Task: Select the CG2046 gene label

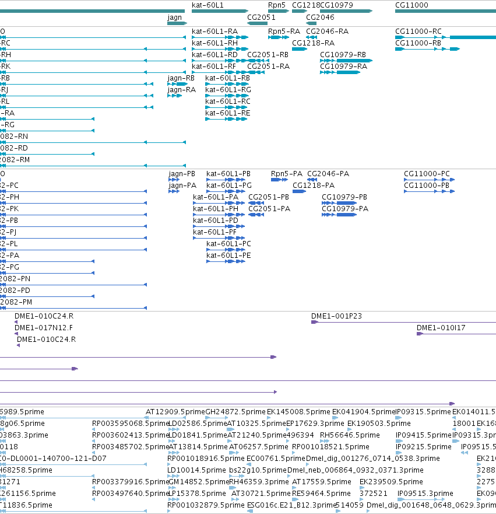Action: [x=320, y=18]
